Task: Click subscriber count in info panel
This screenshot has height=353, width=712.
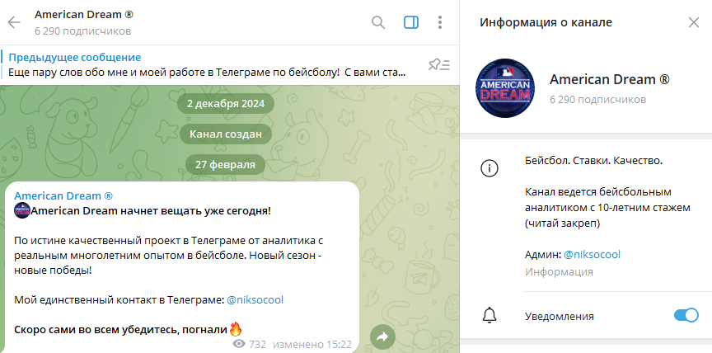Action: pyautogui.click(x=597, y=100)
